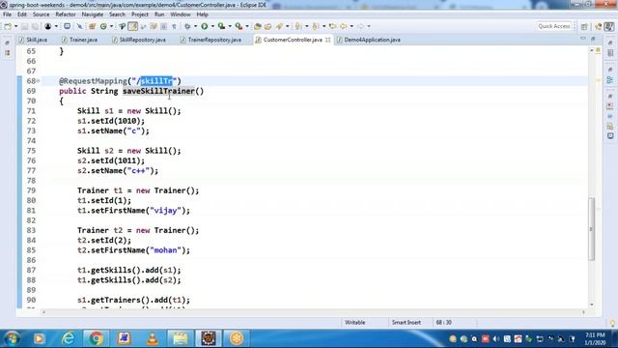Click the Last Edit Location arrow icon
This screenshot has height=348, width=618.
pyautogui.click(x=333, y=26)
